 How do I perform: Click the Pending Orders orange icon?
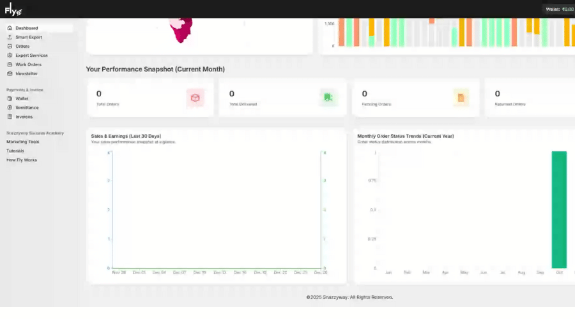click(x=461, y=98)
